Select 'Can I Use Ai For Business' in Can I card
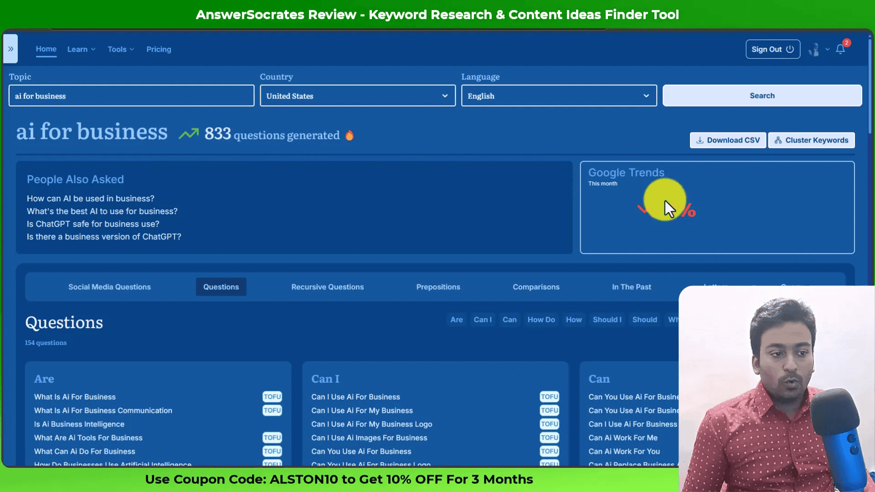Viewport: 875px width, 492px height. pyautogui.click(x=355, y=397)
